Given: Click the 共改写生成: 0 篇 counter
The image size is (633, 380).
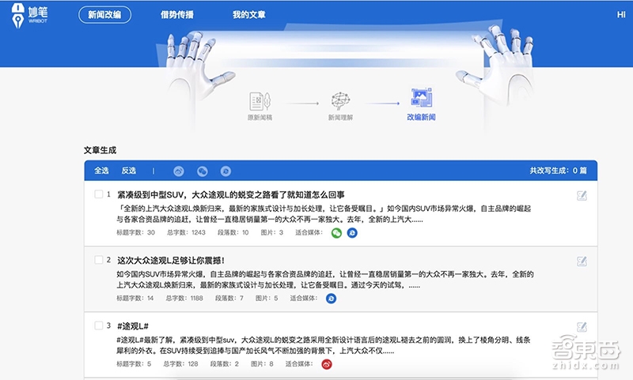Looking at the screenshot, I should pyautogui.click(x=559, y=171).
